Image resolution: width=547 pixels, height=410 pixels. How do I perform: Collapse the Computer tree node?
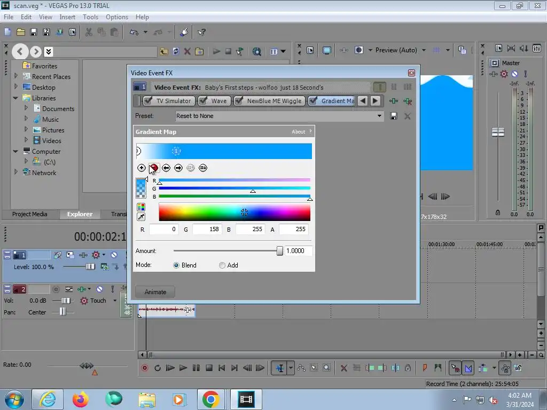[x=15, y=151]
